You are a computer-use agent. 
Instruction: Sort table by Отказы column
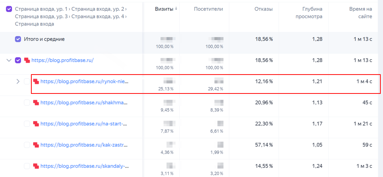click(263, 9)
